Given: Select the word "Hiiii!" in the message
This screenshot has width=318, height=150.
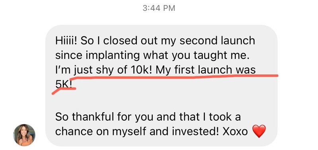Looking at the screenshot, I should pos(66,41).
